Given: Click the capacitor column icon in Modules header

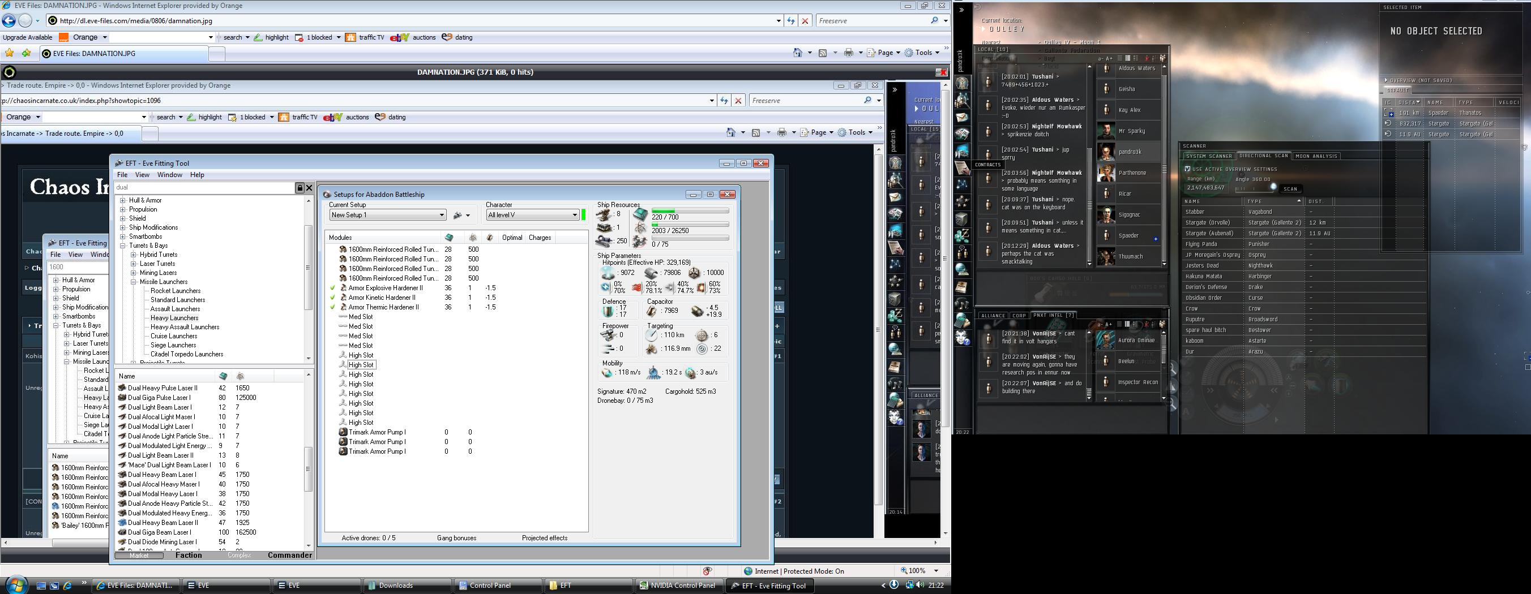Looking at the screenshot, I should (x=490, y=238).
